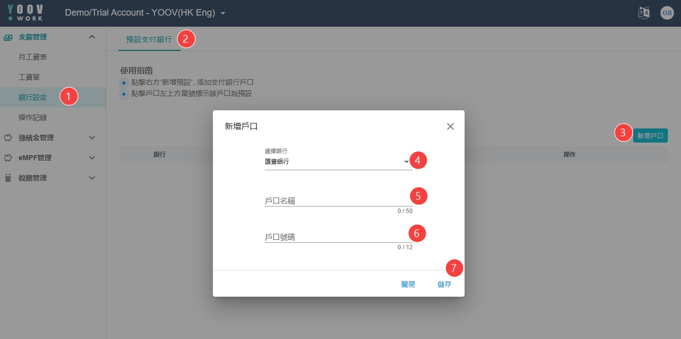Click the 強積金管理 piggy bank icon

(8, 138)
